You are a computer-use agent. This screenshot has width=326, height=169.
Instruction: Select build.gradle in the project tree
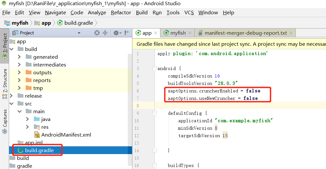(x=70, y=150)
